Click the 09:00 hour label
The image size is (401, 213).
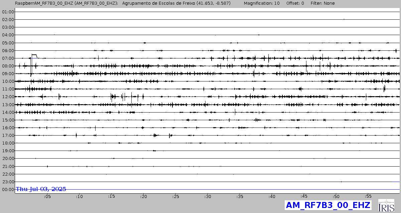coord(8,73)
